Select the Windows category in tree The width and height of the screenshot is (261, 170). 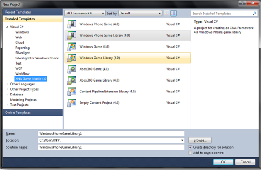[22, 32]
